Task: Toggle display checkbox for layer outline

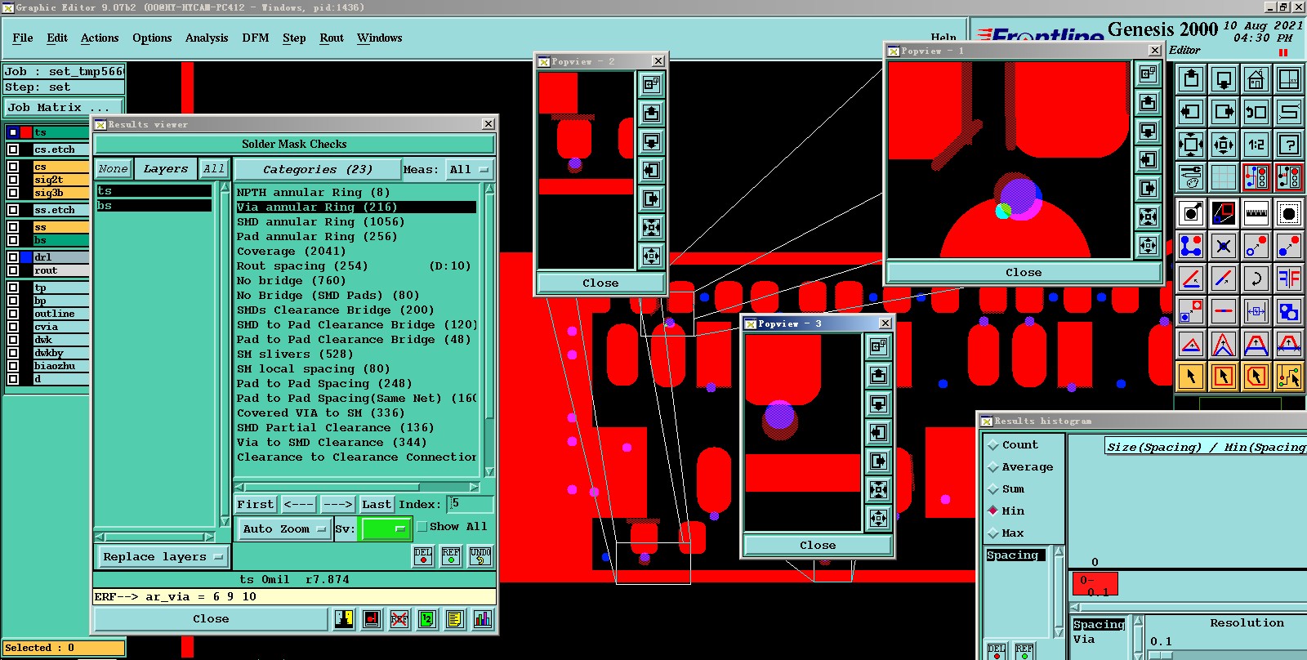Action: point(13,314)
